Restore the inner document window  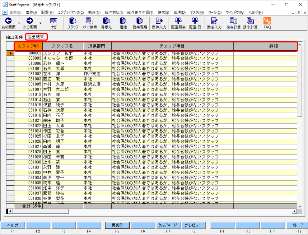tap(299, 13)
